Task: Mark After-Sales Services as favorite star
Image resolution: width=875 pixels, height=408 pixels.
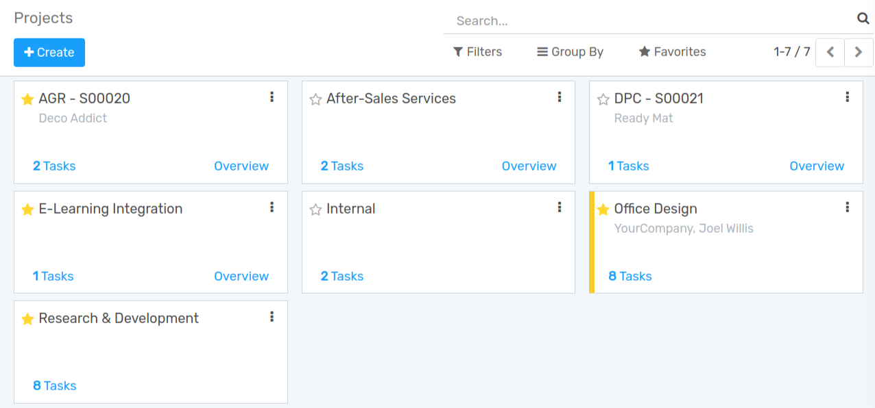Action: 315,99
